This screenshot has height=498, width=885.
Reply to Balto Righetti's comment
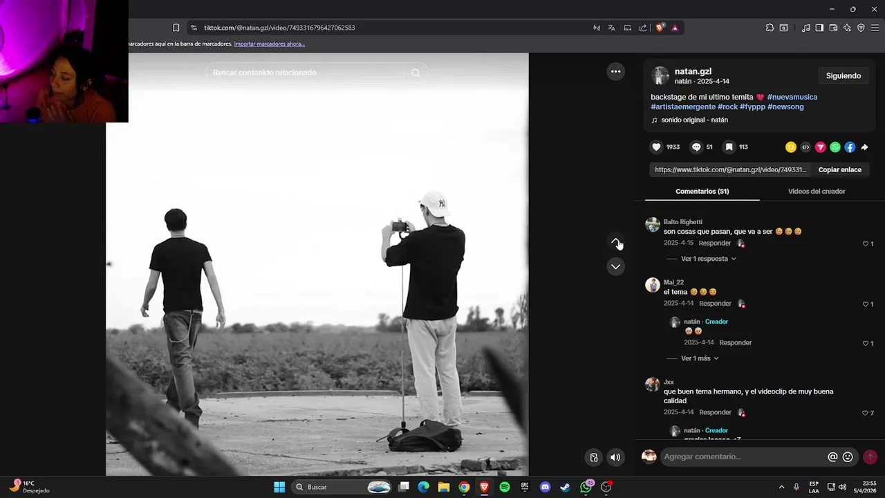(715, 243)
